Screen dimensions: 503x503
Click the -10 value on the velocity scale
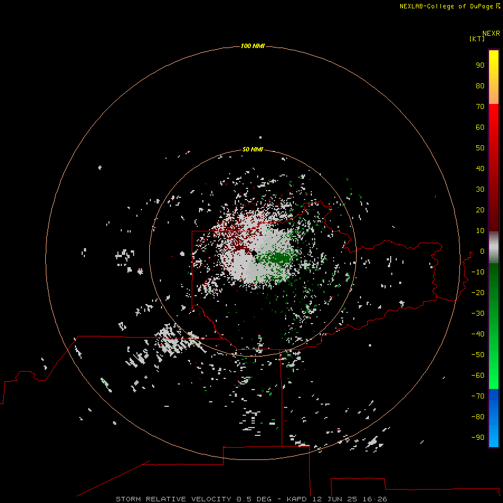point(478,272)
